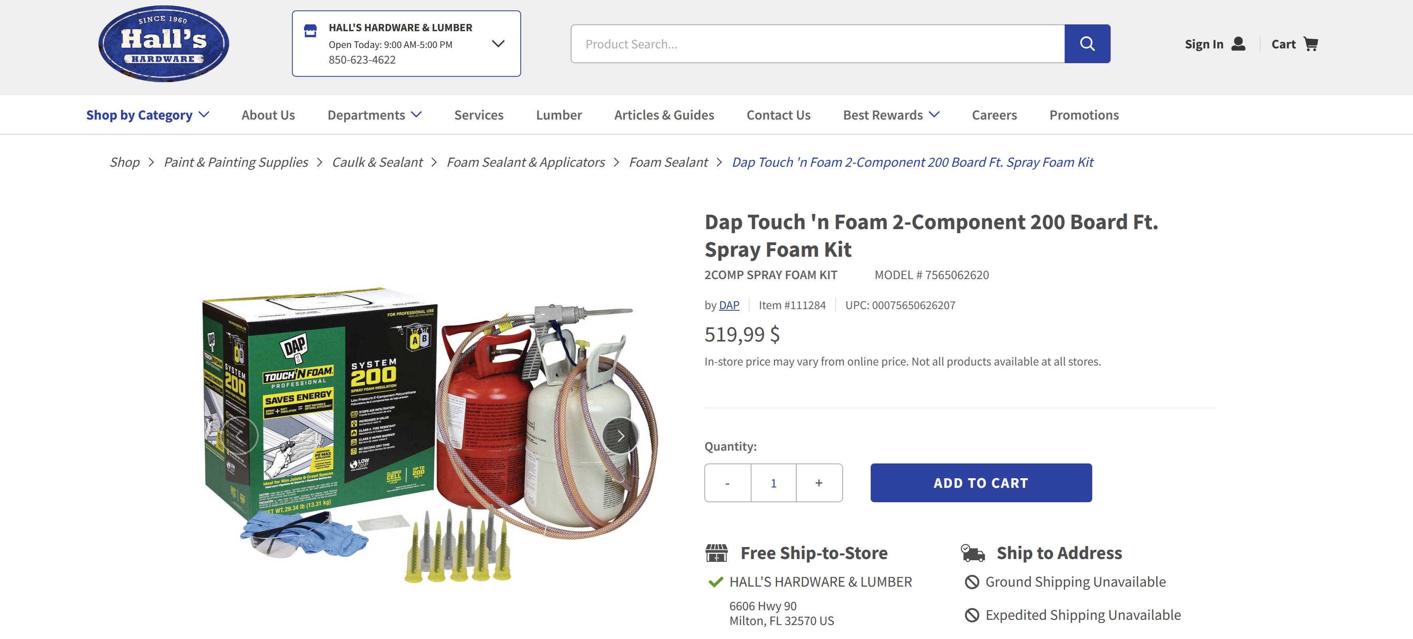Click 'MODEL # 7565062620' text
Screen dimensions: 1413x639
(x=931, y=276)
